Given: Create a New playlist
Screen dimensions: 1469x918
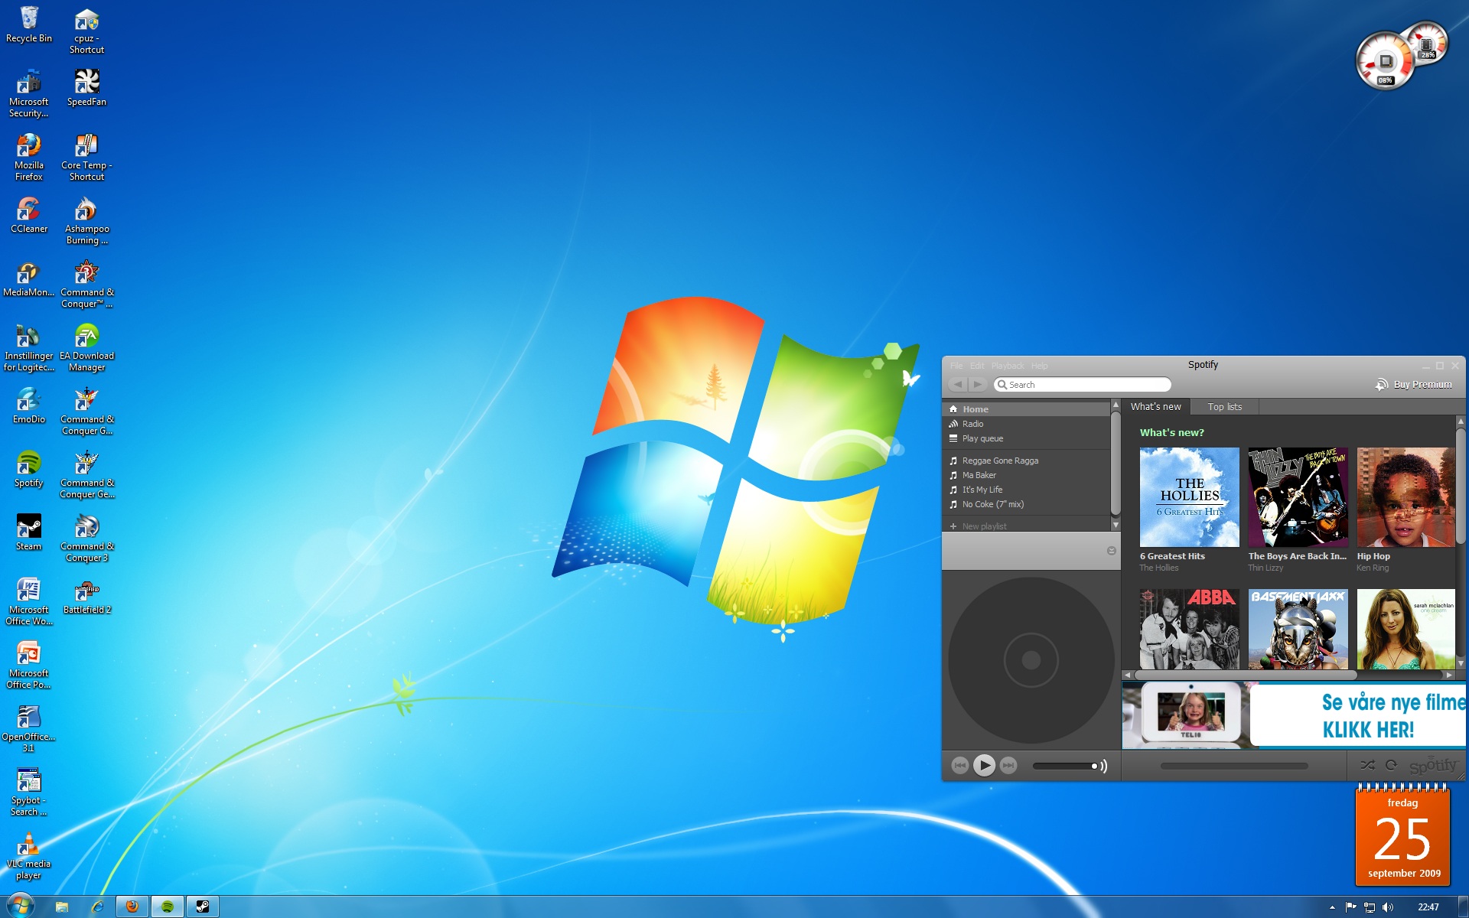Looking at the screenshot, I should [x=984, y=526].
